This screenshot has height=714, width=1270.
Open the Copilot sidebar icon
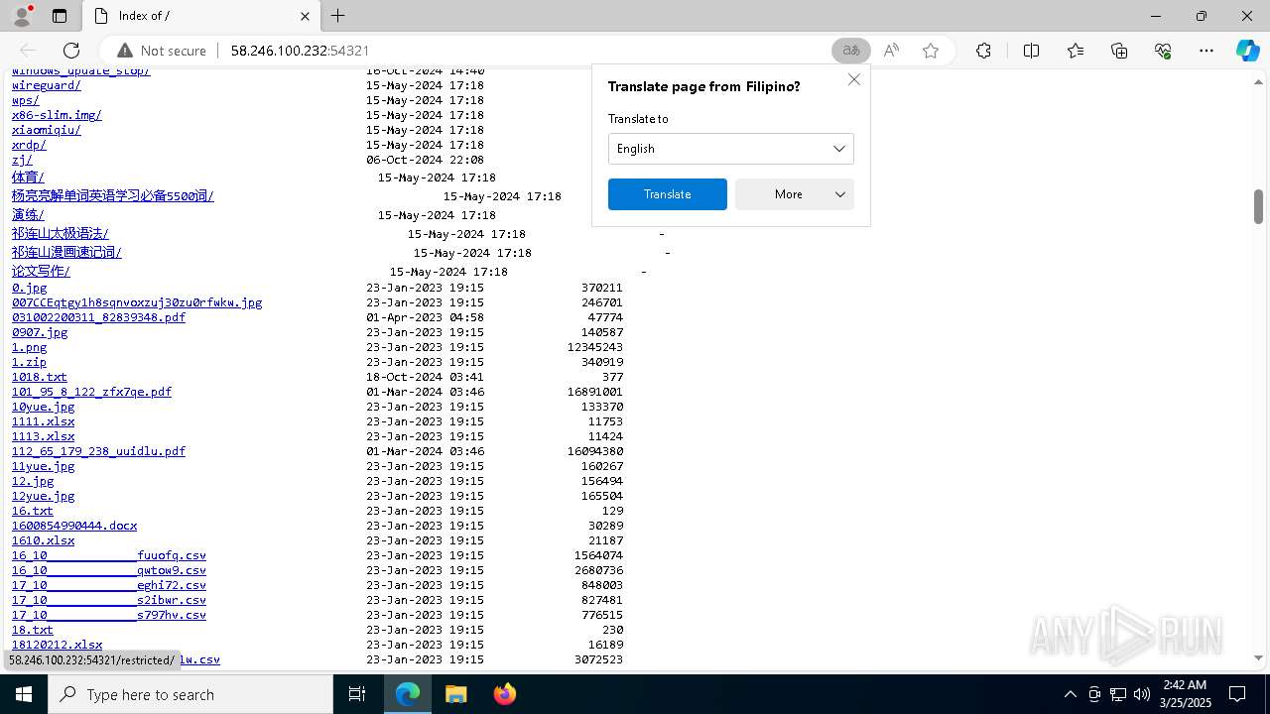1247,51
